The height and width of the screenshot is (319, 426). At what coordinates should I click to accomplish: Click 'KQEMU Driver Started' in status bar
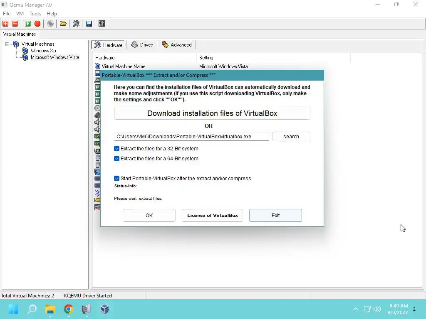(88, 295)
